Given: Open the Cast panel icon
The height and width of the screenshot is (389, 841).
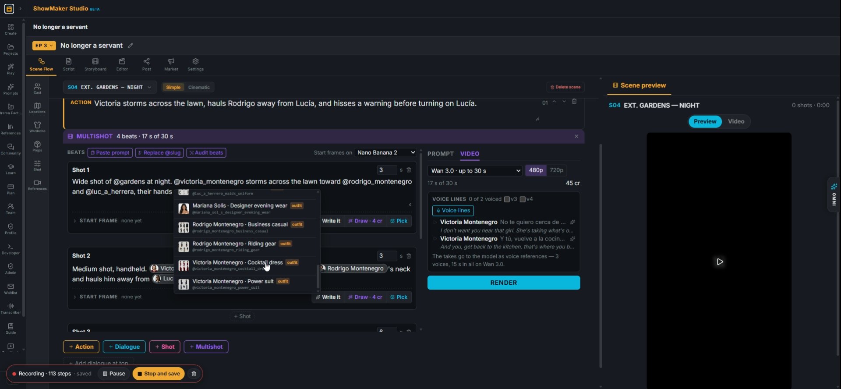Looking at the screenshot, I should coord(37,88).
